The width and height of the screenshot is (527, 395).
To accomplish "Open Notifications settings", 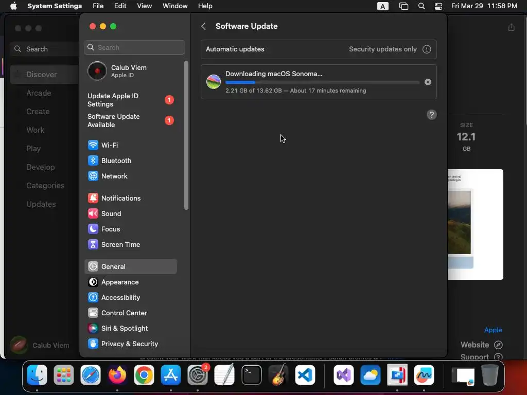I will pyautogui.click(x=130, y=198).
